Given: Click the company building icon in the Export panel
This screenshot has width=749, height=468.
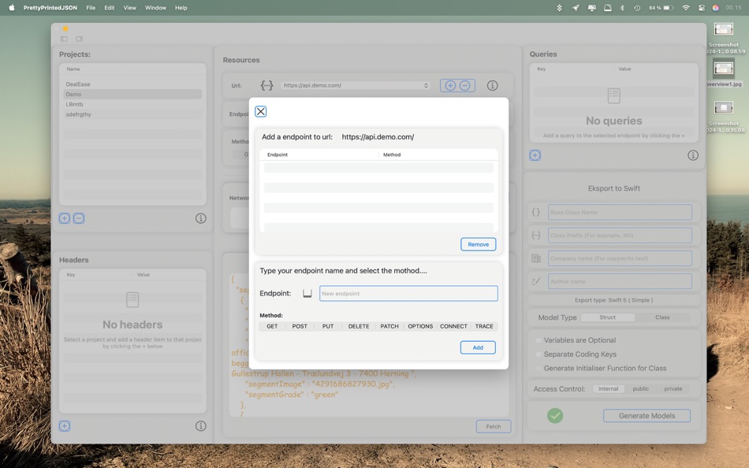Looking at the screenshot, I should [x=537, y=258].
